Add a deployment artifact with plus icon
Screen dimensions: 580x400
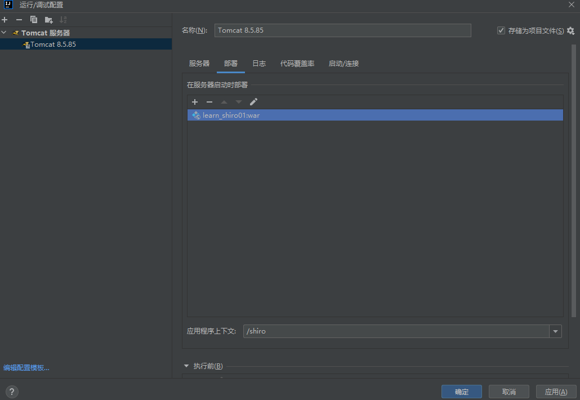click(195, 102)
